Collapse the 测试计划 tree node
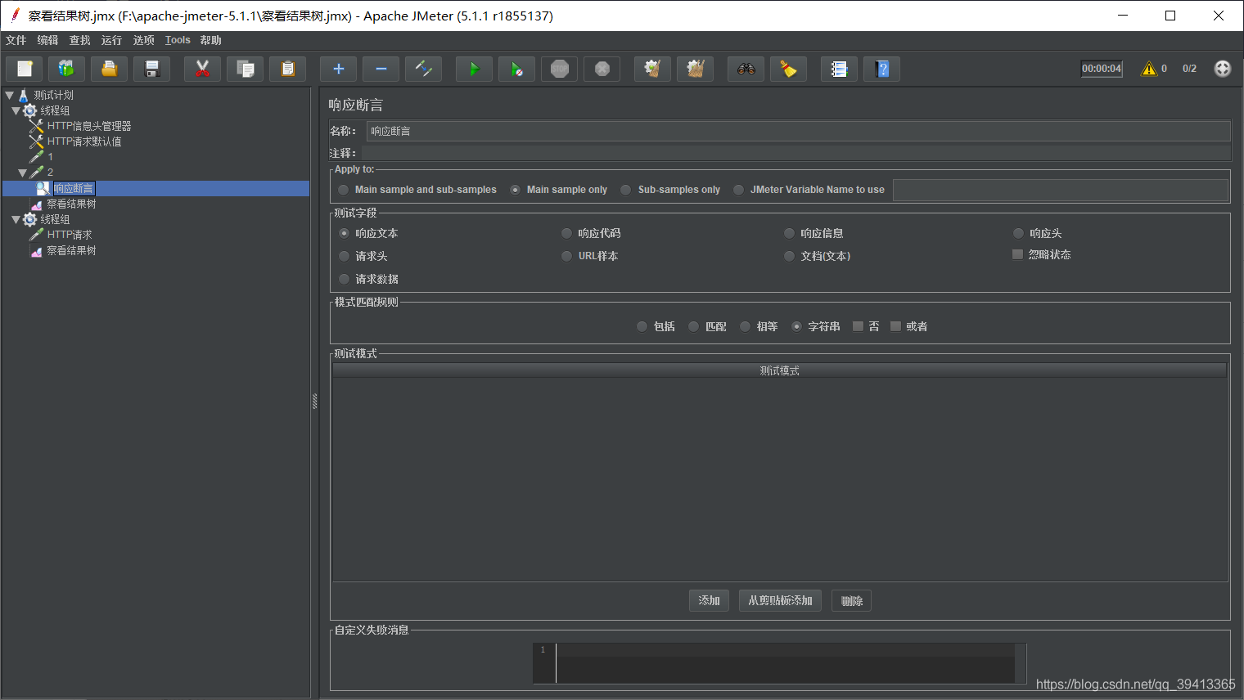1244x700 pixels. click(x=9, y=96)
